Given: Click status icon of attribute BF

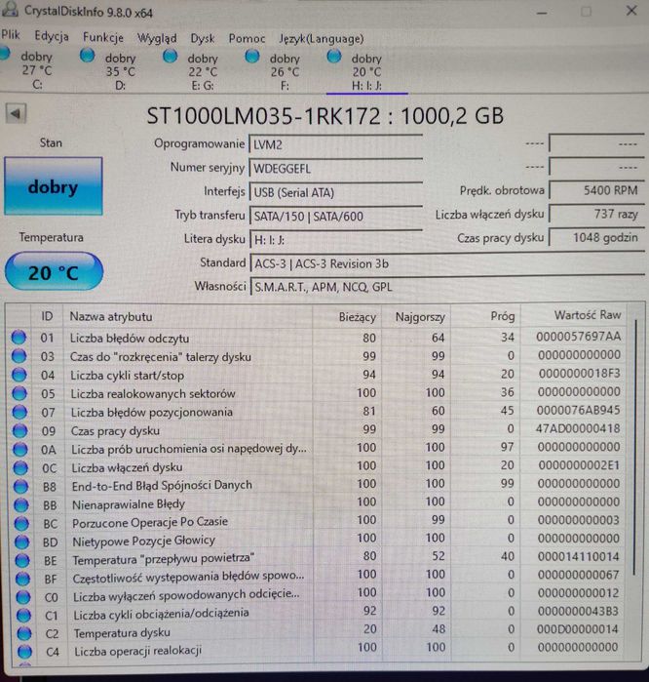Looking at the screenshot, I should pyautogui.click(x=22, y=579).
